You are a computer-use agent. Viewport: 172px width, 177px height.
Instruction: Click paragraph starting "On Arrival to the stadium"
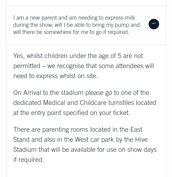[85, 103]
